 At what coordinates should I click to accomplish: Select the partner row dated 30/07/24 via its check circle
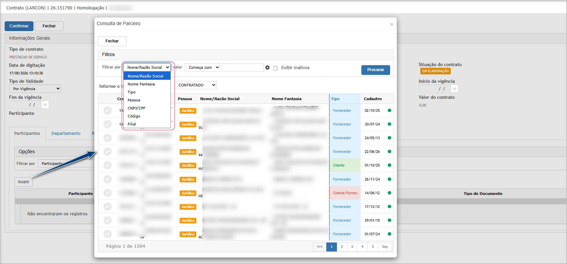[x=108, y=124]
